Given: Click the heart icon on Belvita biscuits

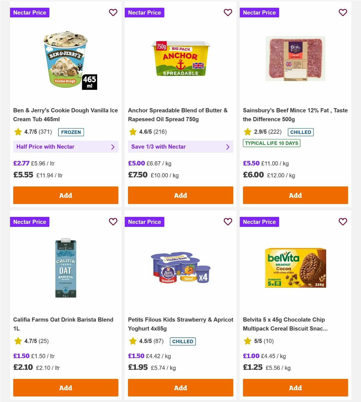Looking at the screenshot, I should click(343, 222).
